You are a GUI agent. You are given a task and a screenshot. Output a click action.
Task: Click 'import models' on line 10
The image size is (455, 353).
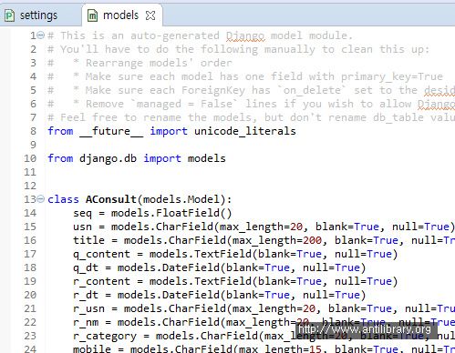[x=184, y=158]
